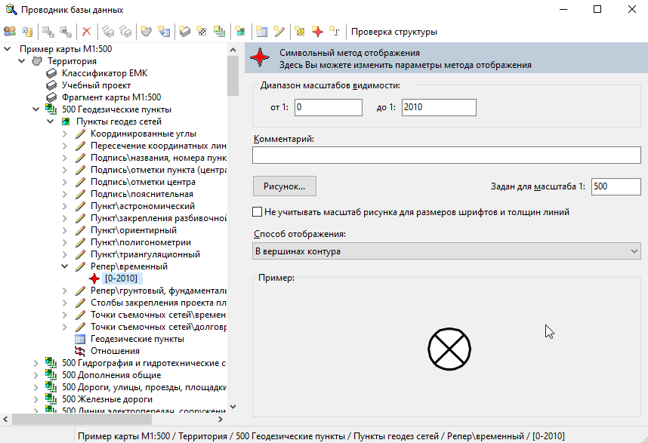Screen dimensions: 648x443
Task: Open the Рисунок... button
Action: (x=284, y=186)
